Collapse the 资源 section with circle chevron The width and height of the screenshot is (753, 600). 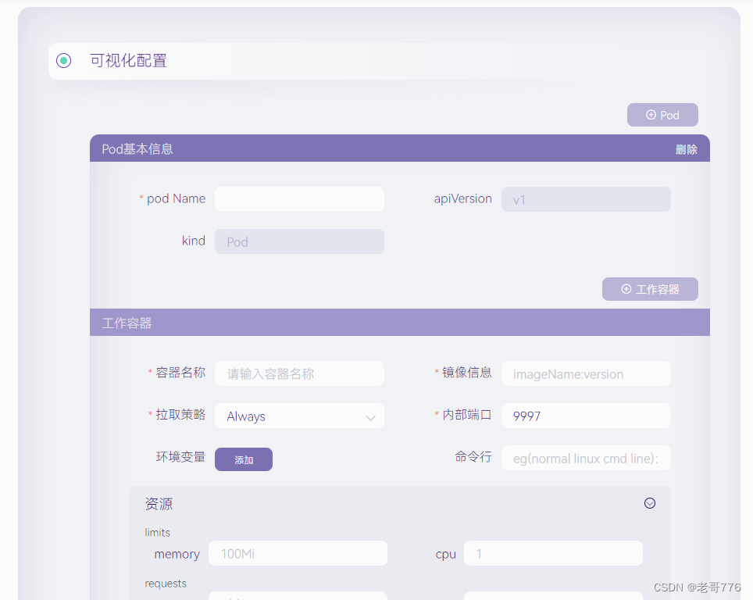(x=649, y=503)
